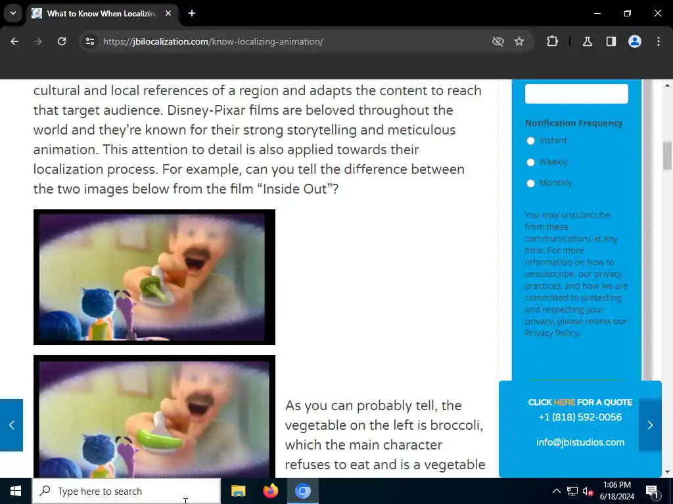Image resolution: width=673 pixels, height=504 pixels.
Task: Close the 'What to Know When Localizing' tab
Action: point(168,13)
